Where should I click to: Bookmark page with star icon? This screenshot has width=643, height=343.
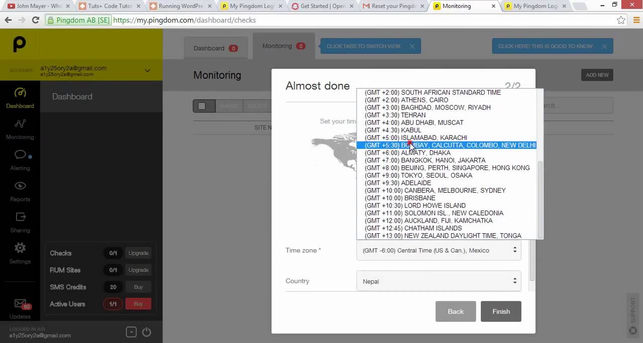click(x=621, y=20)
